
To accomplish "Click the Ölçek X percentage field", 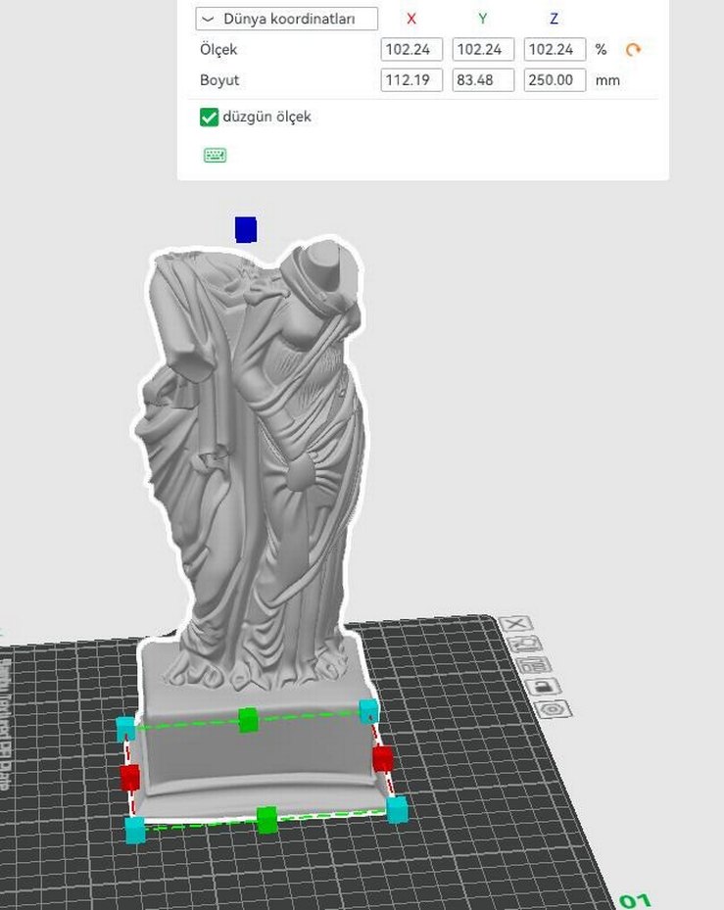I will [x=411, y=50].
